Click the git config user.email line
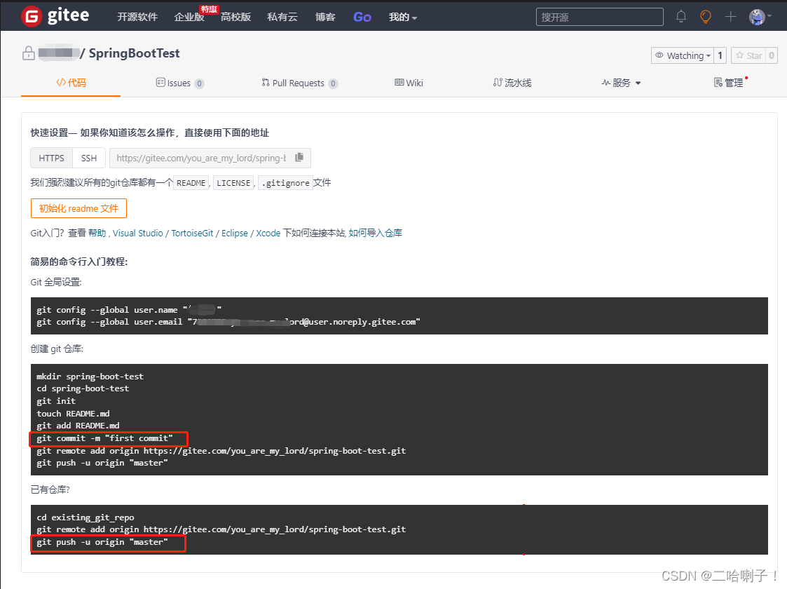787x589 pixels. [228, 322]
